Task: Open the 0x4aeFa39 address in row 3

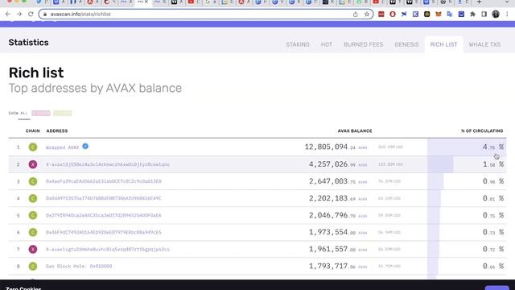Action: click(x=104, y=181)
